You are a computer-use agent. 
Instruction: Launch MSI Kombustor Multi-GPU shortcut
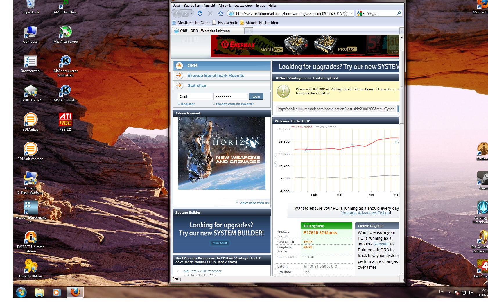tap(65, 66)
